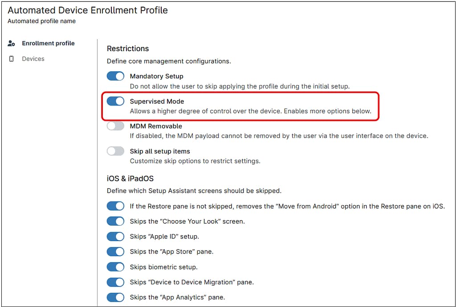Toggle Skips App Store pane
This screenshot has height=307, width=456.
click(115, 251)
